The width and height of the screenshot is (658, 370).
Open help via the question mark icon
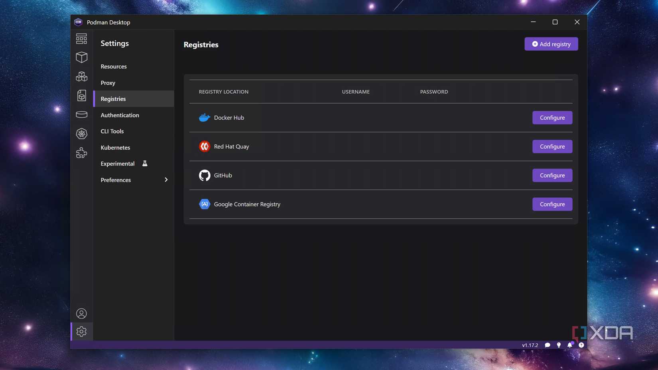click(581, 345)
